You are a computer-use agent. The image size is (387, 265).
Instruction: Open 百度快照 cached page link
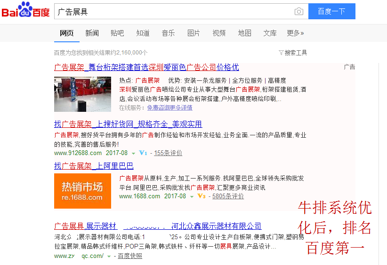130,256
